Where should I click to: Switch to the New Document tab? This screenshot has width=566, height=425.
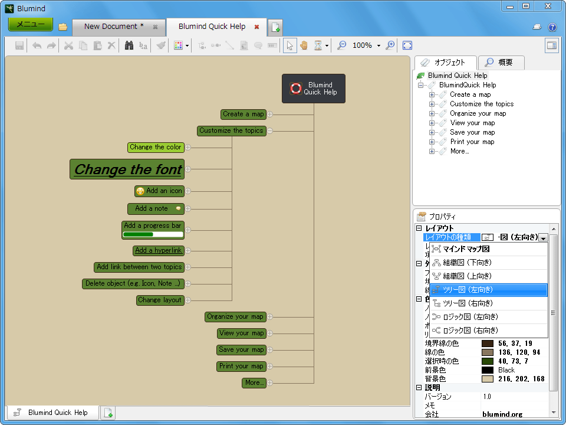114,27
